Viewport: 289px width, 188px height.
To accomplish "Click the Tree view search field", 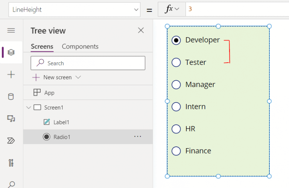I will (x=88, y=63).
